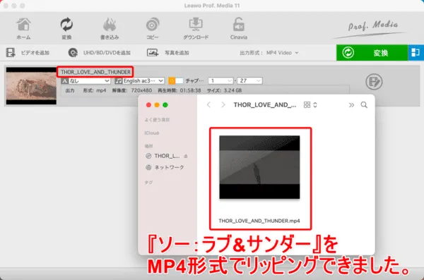Open Finder search
This screenshot has height=280, width=424.
(x=364, y=105)
